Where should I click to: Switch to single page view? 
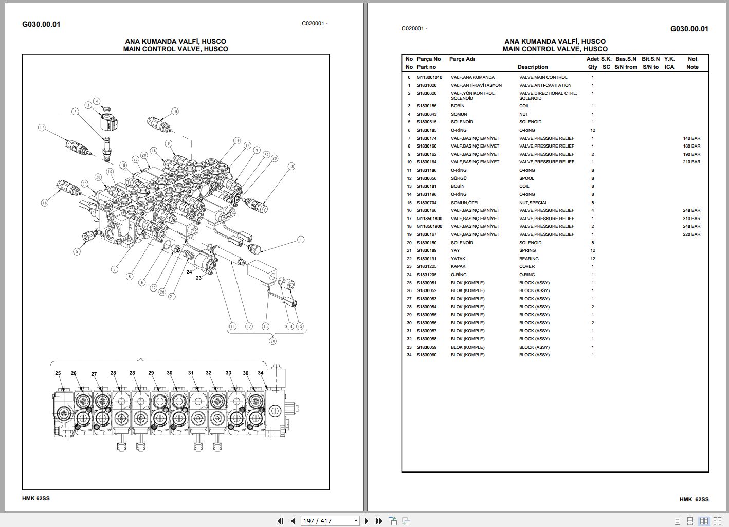pos(678,521)
